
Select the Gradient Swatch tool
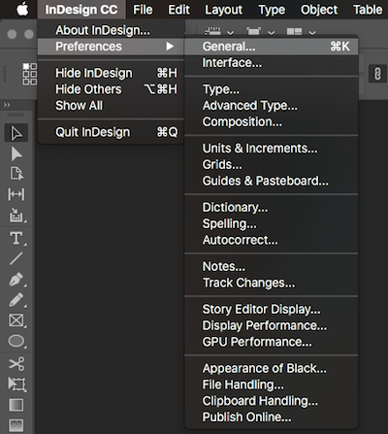(16, 405)
